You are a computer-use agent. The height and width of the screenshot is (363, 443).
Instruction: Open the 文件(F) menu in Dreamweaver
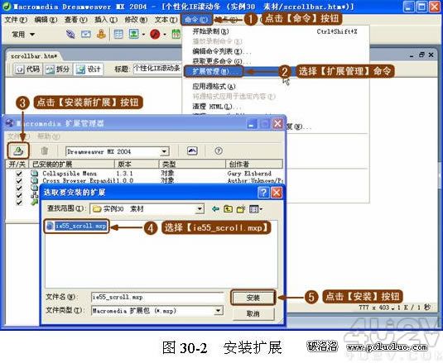[16, 20]
